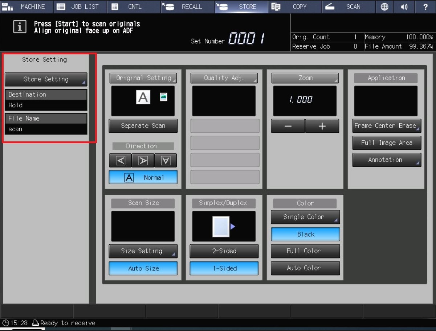The image size is (436, 331).
Task: Switch to the JOB LIST tab
Action: click(81, 7)
